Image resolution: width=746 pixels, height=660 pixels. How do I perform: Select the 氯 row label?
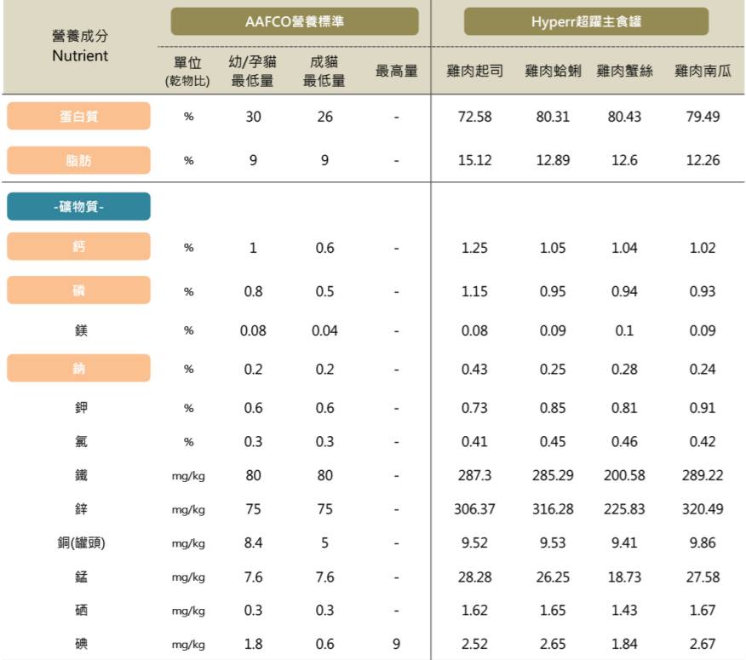pyautogui.click(x=81, y=442)
